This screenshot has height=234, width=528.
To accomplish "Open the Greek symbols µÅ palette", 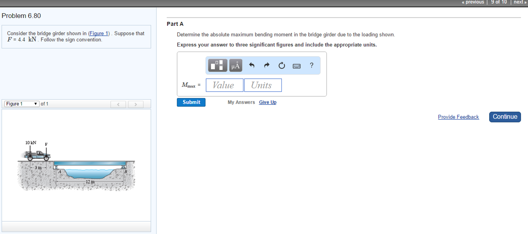I will (x=236, y=65).
